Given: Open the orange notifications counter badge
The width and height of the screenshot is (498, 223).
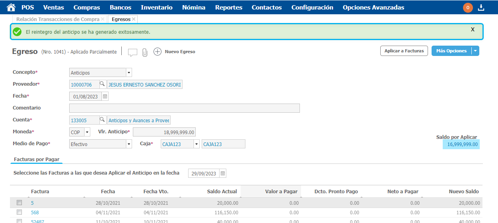Looking at the screenshot, I should (x=468, y=8).
